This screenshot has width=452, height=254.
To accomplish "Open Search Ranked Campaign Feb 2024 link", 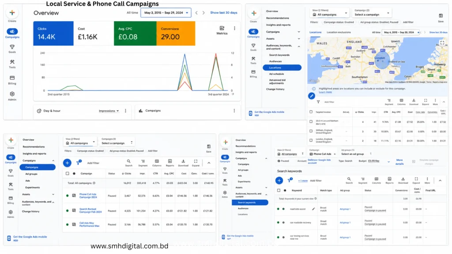I will [x=90, y=210].
